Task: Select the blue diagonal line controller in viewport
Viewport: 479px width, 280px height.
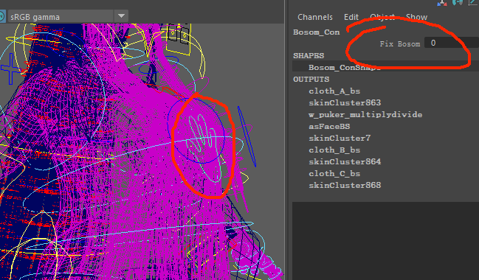Action: (x=247, y=136)
